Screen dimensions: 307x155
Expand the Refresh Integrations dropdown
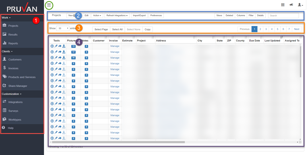pyautogui.click(x=117, y=16)
